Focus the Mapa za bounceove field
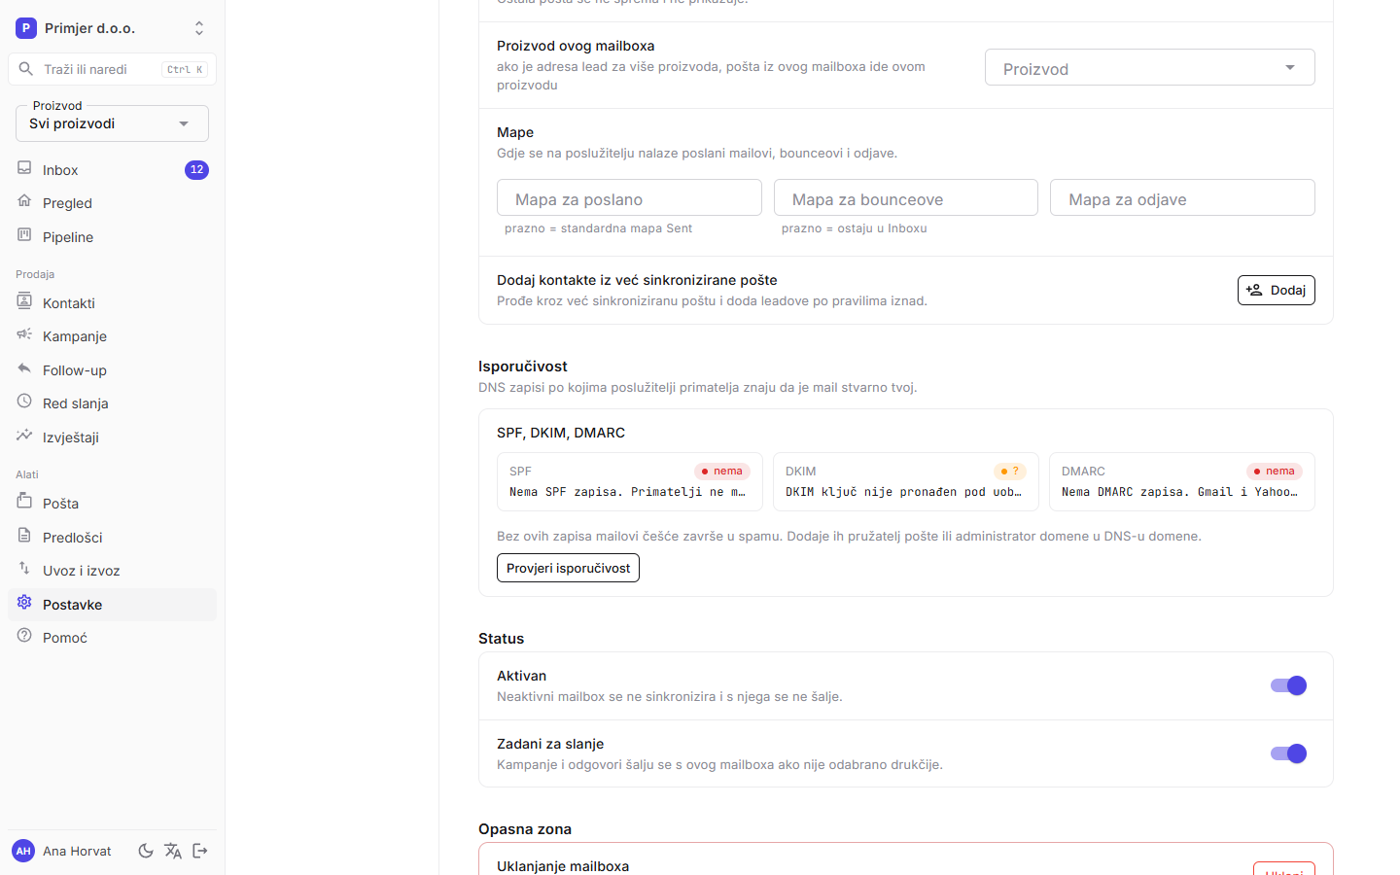The image size is (1400, 875). point(906,198)
